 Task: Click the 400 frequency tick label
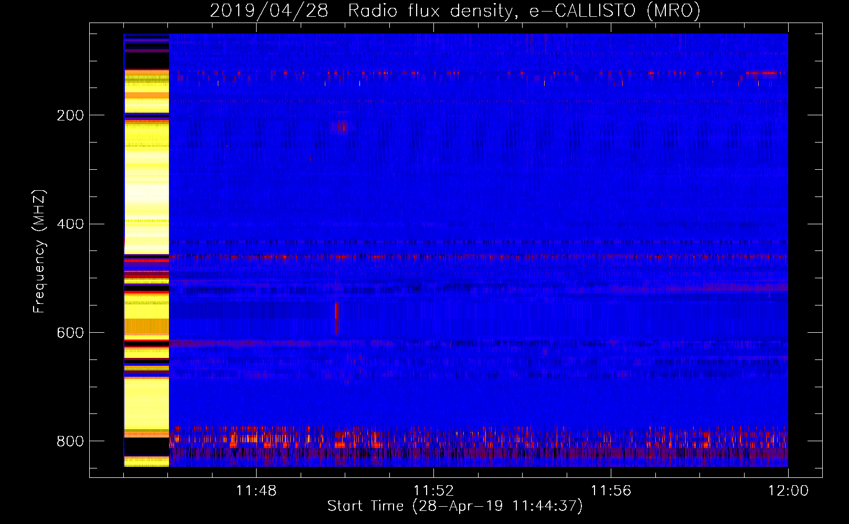(70, 224)
